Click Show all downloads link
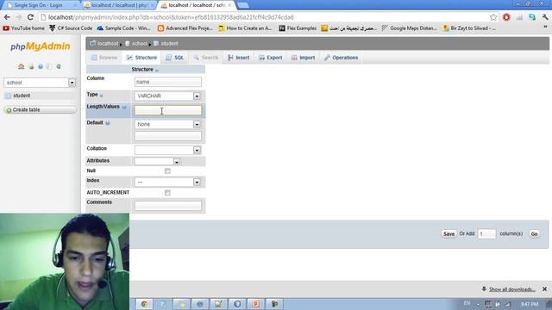 (x=512, y=289)
